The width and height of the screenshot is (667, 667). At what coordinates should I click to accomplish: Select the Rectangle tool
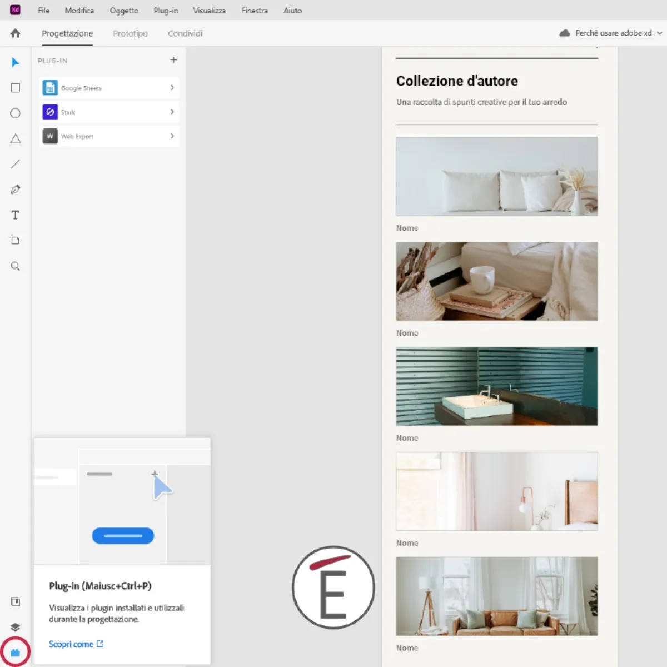[x=15, y=88]
